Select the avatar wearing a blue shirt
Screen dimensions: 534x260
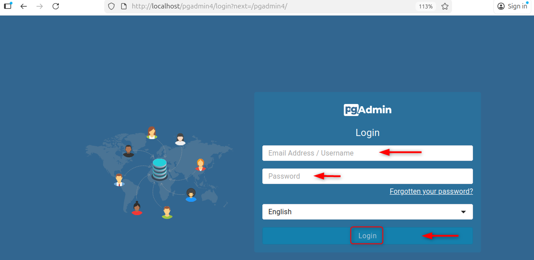[191, 195]
